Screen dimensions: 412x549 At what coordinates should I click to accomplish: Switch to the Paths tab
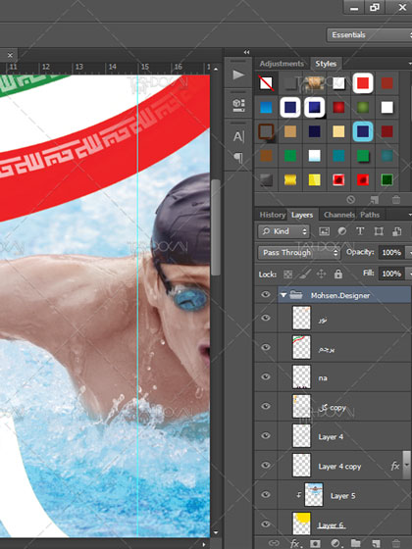pos(370,215)
